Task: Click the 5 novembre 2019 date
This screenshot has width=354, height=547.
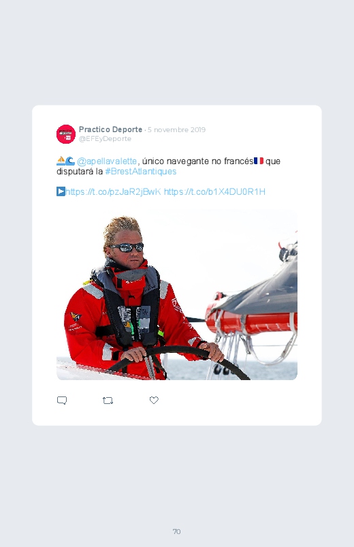Action: tap(176, 130)
